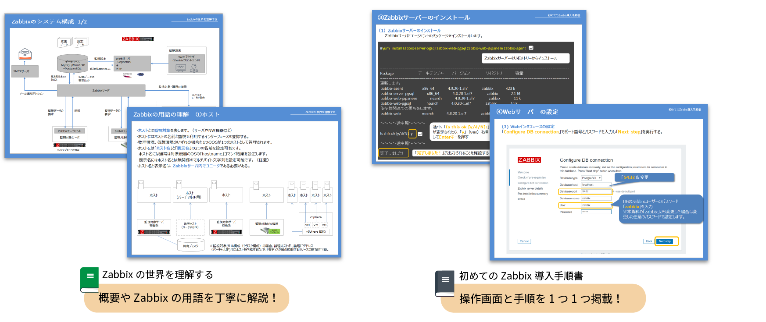Select Pre-installation summary step in sidebar
The width and height of the screenshot is (766, 322).
[x=533, y=194]
